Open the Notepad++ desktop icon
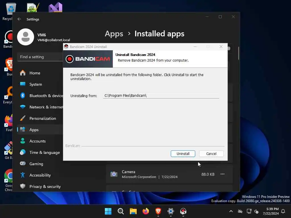 (33, 8)
